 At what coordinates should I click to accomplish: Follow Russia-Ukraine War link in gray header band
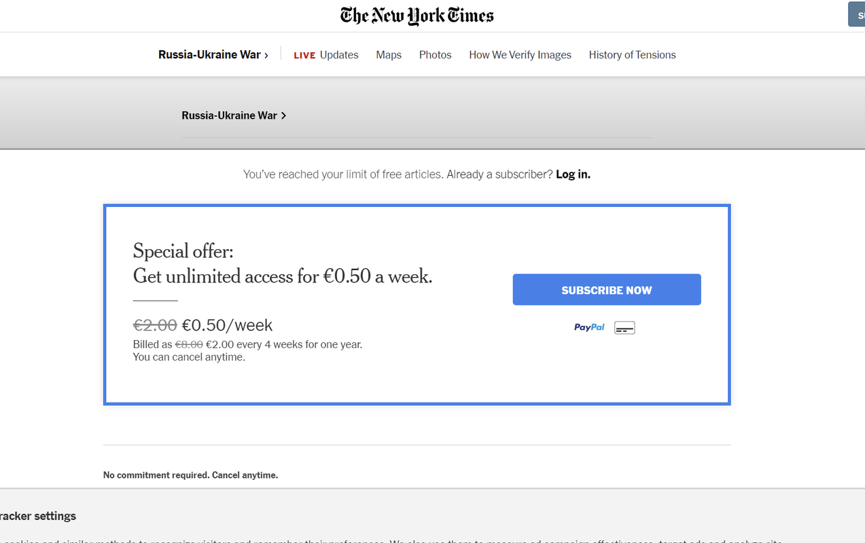[x=229, y=115]
